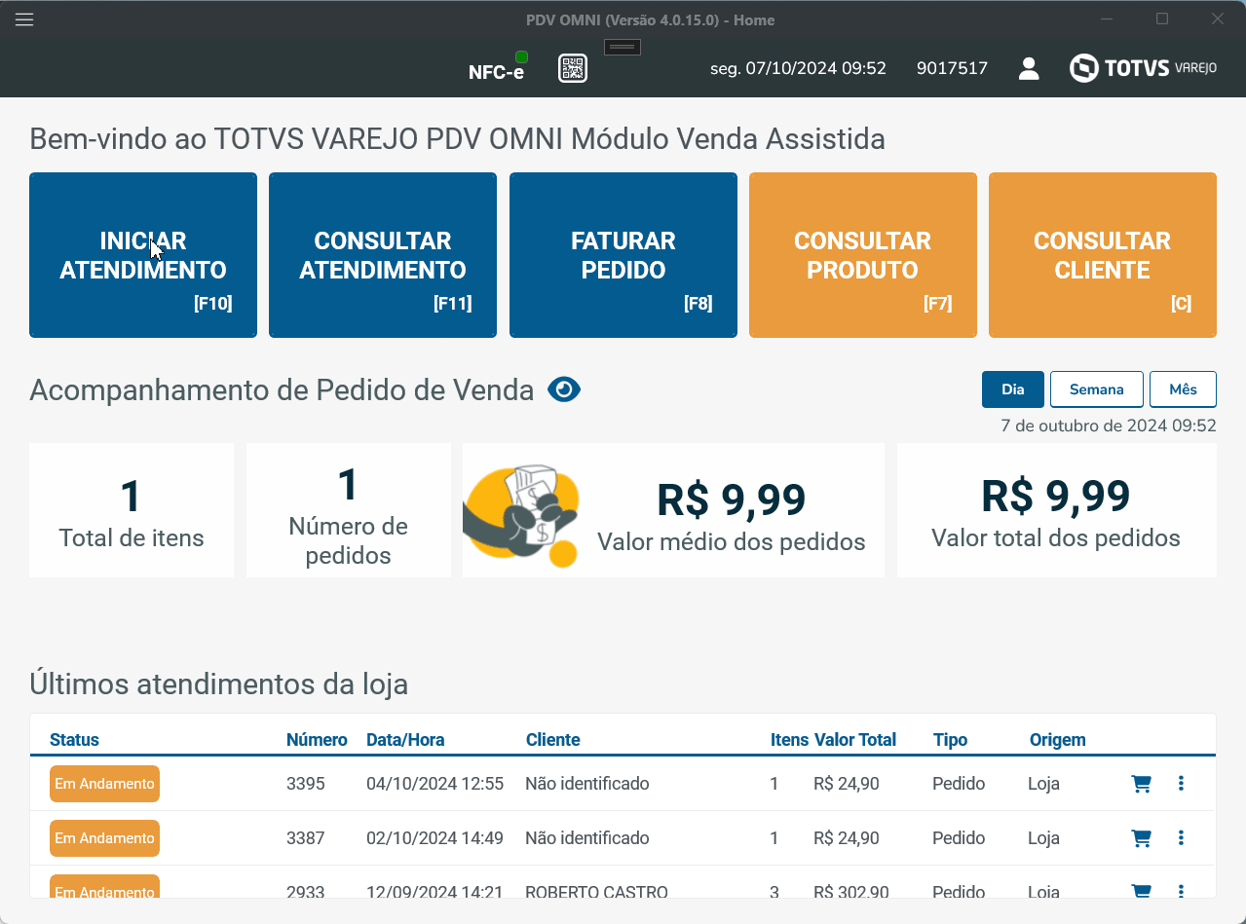The height and width of the screenshot is (924, 1246).
Task: Click the Valor Total column header
Action: point(855,740)
